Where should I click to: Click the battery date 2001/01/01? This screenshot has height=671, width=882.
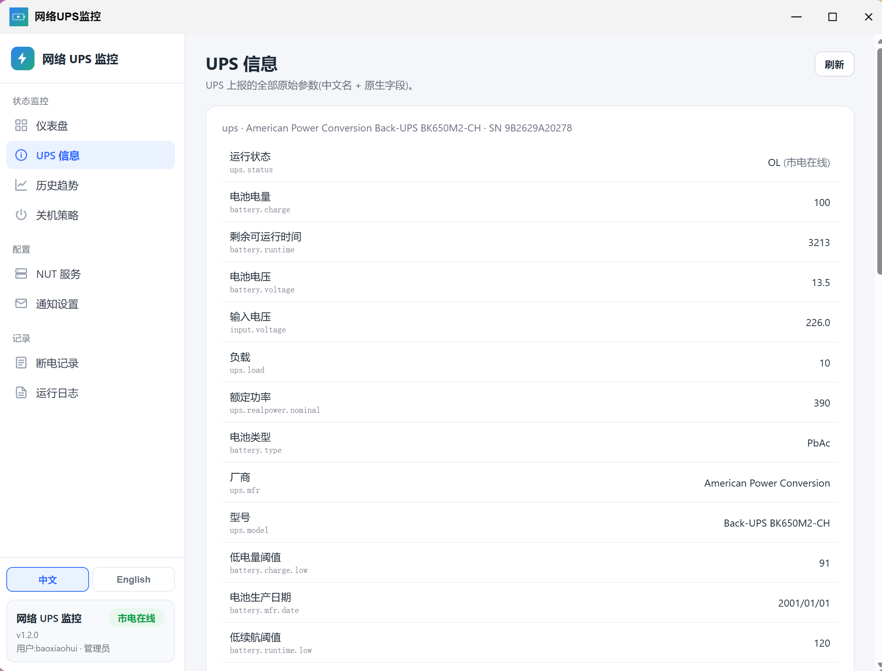(x=804, y=603)
